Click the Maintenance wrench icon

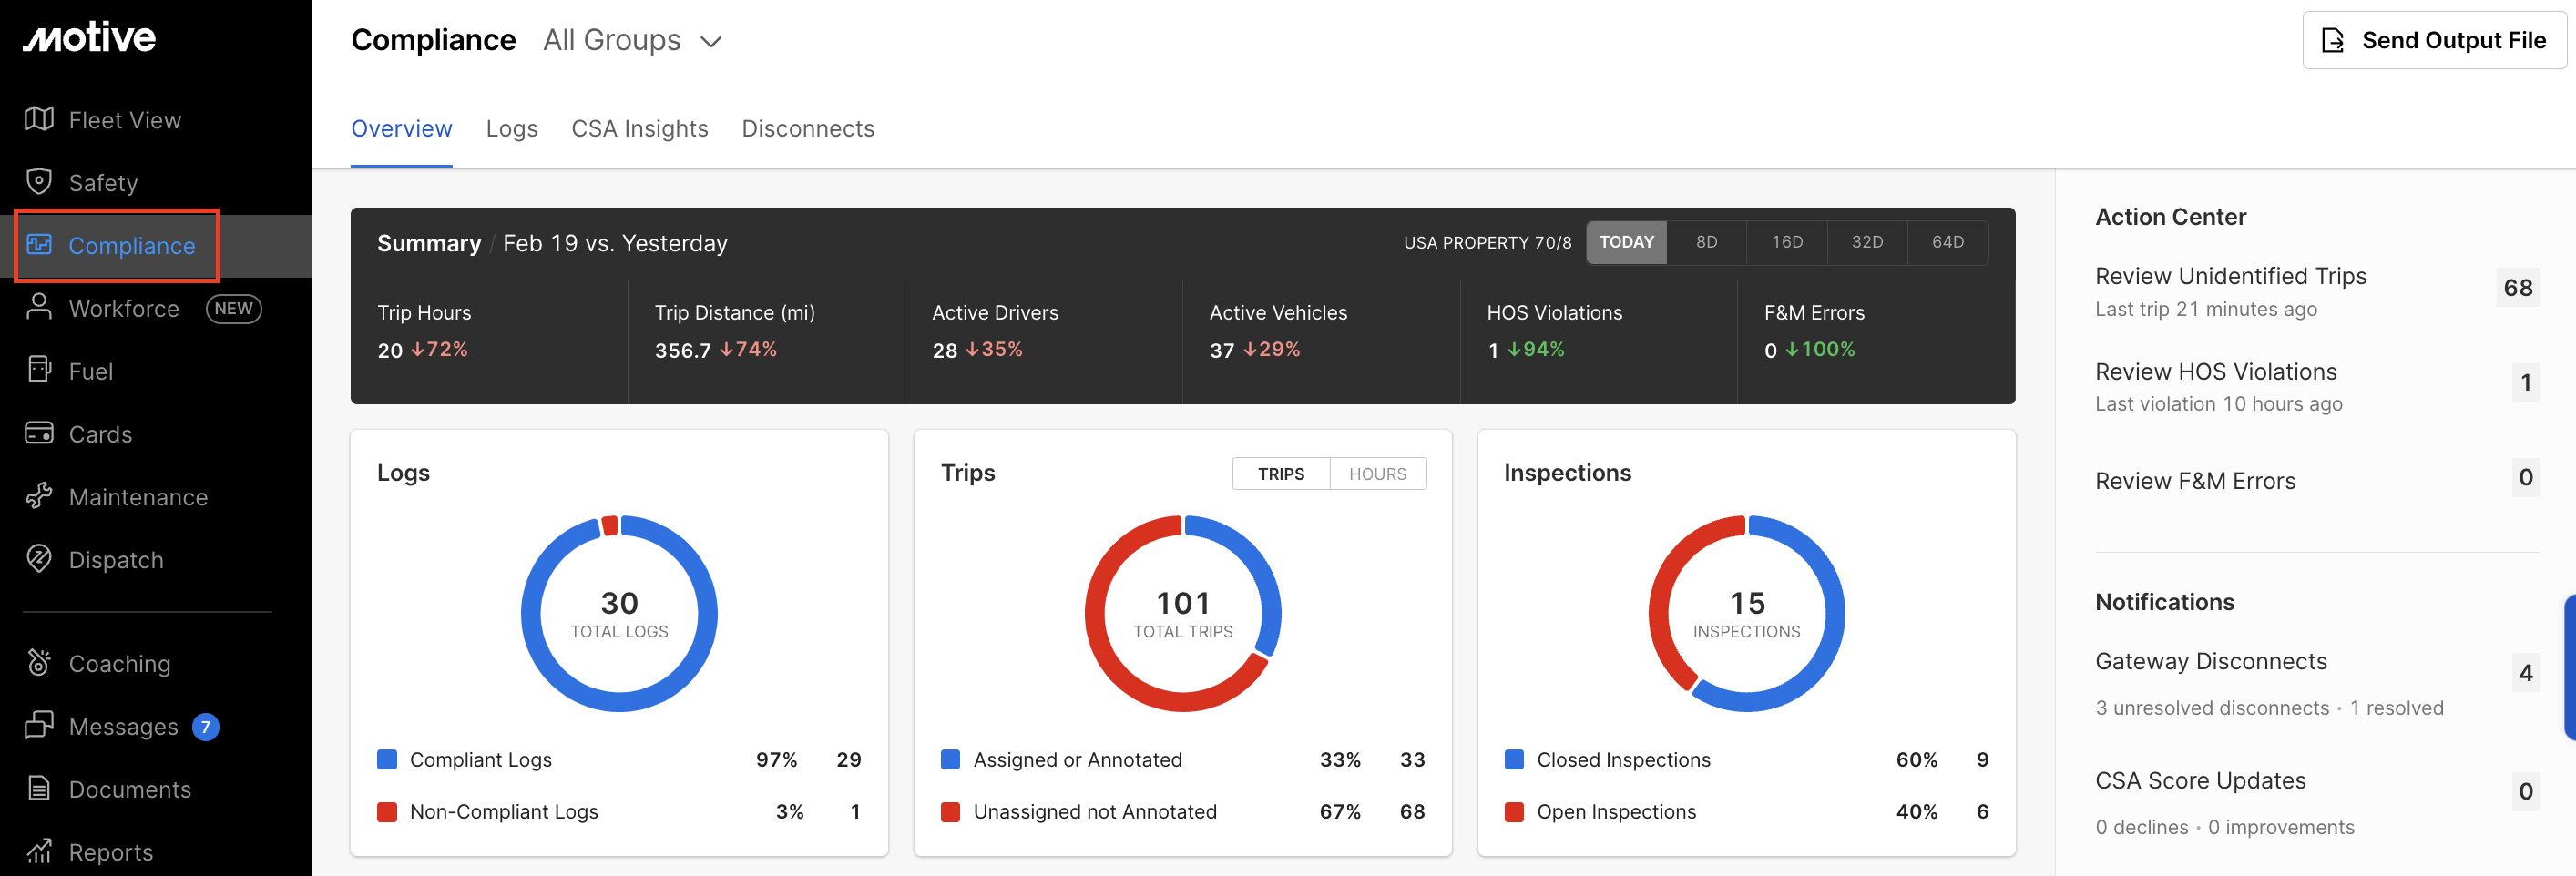(x=39, y=496)
